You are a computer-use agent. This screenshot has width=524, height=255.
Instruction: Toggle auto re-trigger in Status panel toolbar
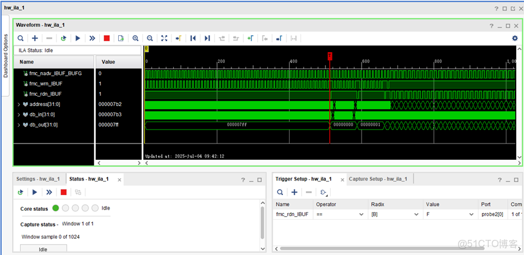21,192
